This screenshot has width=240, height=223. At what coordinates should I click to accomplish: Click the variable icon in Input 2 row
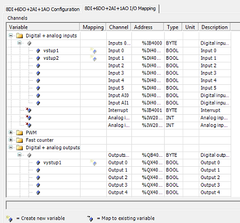coord(38,66)
